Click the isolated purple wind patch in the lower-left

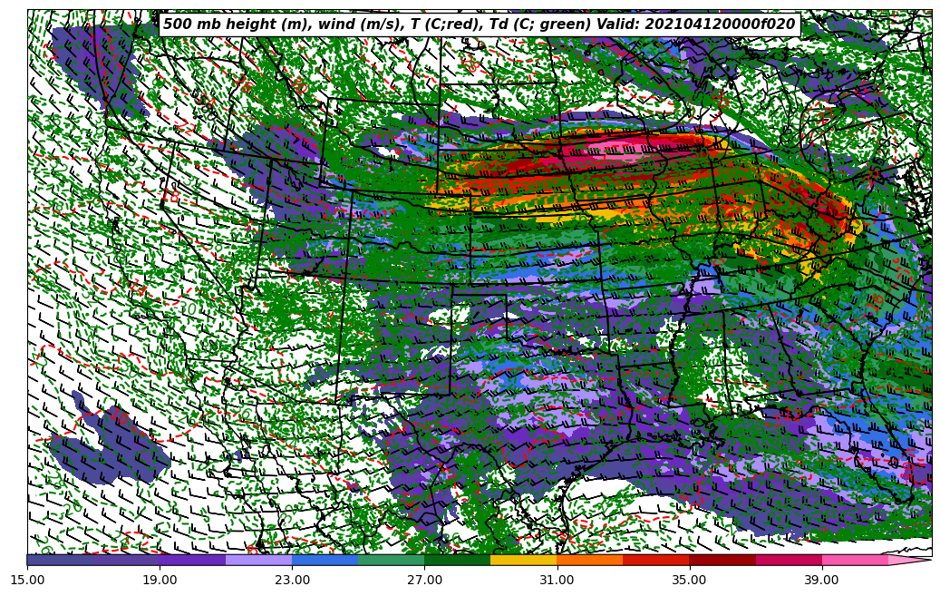pos(109,454)
